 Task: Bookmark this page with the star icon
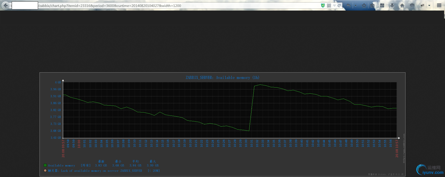[364, 6]
